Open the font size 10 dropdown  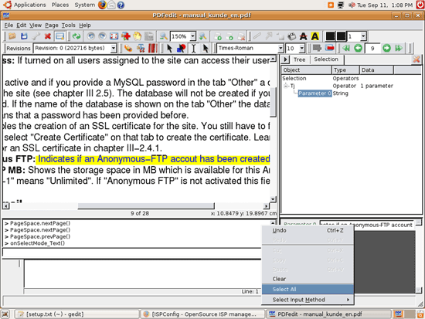(x=301, y=49)
